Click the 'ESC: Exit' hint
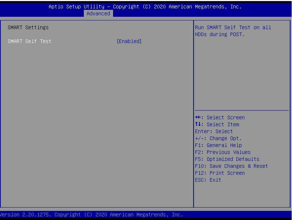292x220 pixels. (208, 180)
